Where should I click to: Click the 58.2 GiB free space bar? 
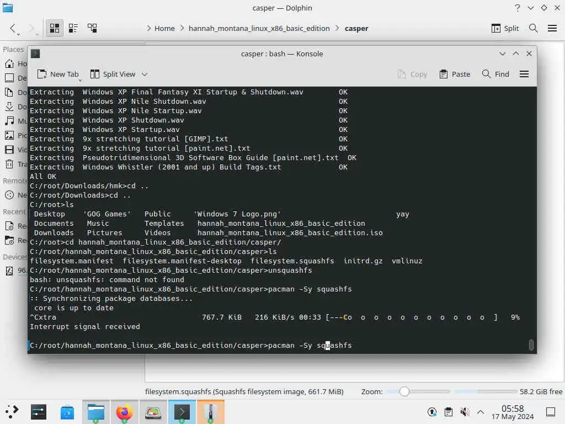click(486, 391)
